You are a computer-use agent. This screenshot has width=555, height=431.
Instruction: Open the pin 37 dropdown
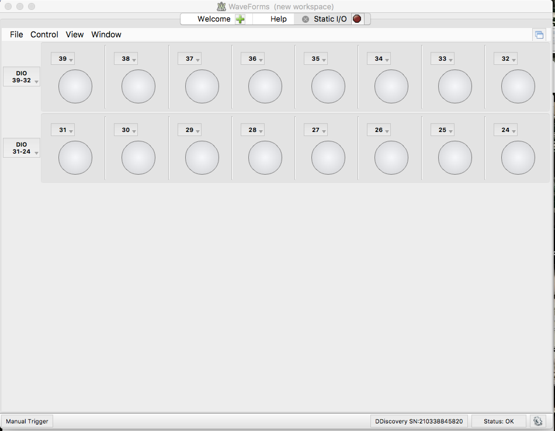(x=189, y=59)
